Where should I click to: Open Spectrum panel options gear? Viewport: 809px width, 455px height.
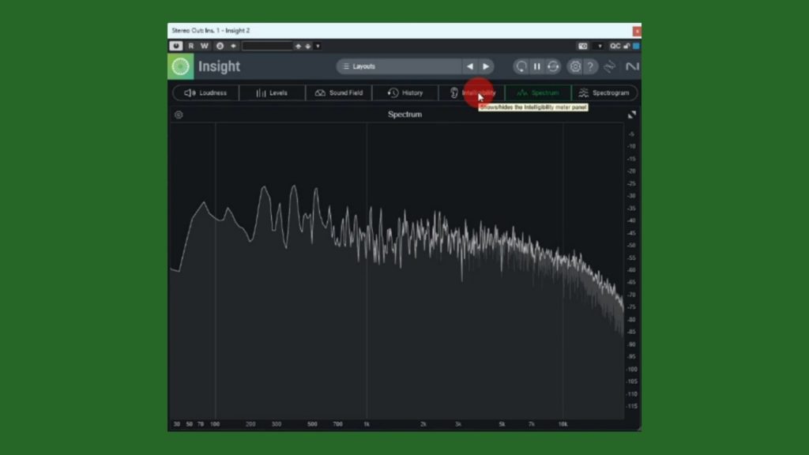pyautogui.click(x=179, y=115)
